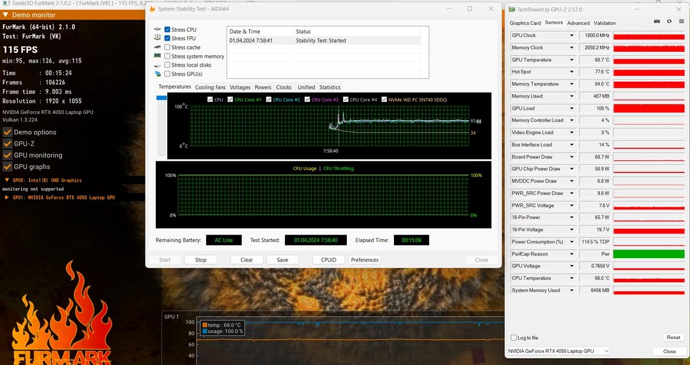
Task: Open the PerfCap Reason sensor dropdown
Action: pyautogui.click(x=572, y=254)
